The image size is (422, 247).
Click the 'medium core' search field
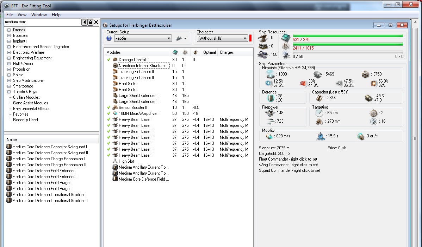(x=43, y=22)
